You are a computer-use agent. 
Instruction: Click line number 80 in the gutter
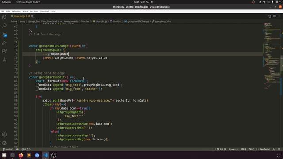[x=16, y=77]
